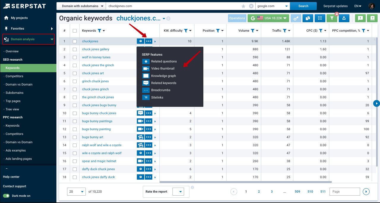Select all keywords with the header checkbox
This screenshot has height=203, width=380.
74,30
